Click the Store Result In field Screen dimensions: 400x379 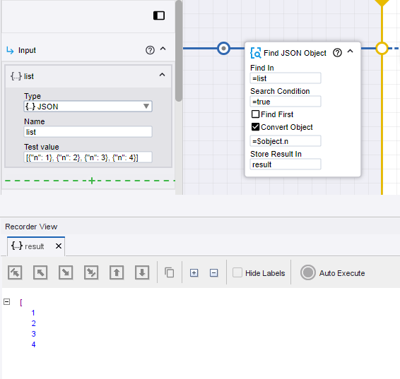coord(286,164)
